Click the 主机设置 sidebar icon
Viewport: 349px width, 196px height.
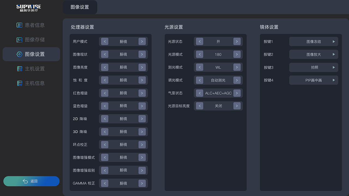click(x=19, y=69)
